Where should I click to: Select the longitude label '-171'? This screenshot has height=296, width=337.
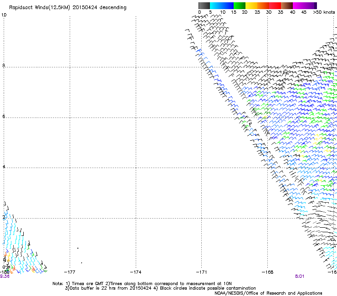coord(201,272)
